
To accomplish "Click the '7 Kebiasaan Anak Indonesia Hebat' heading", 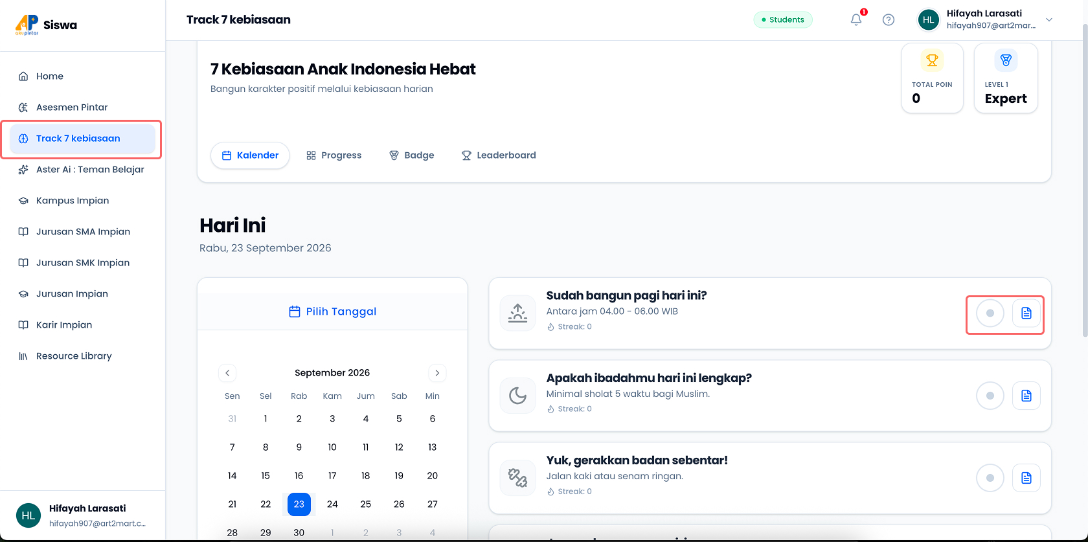I will 343,69.
